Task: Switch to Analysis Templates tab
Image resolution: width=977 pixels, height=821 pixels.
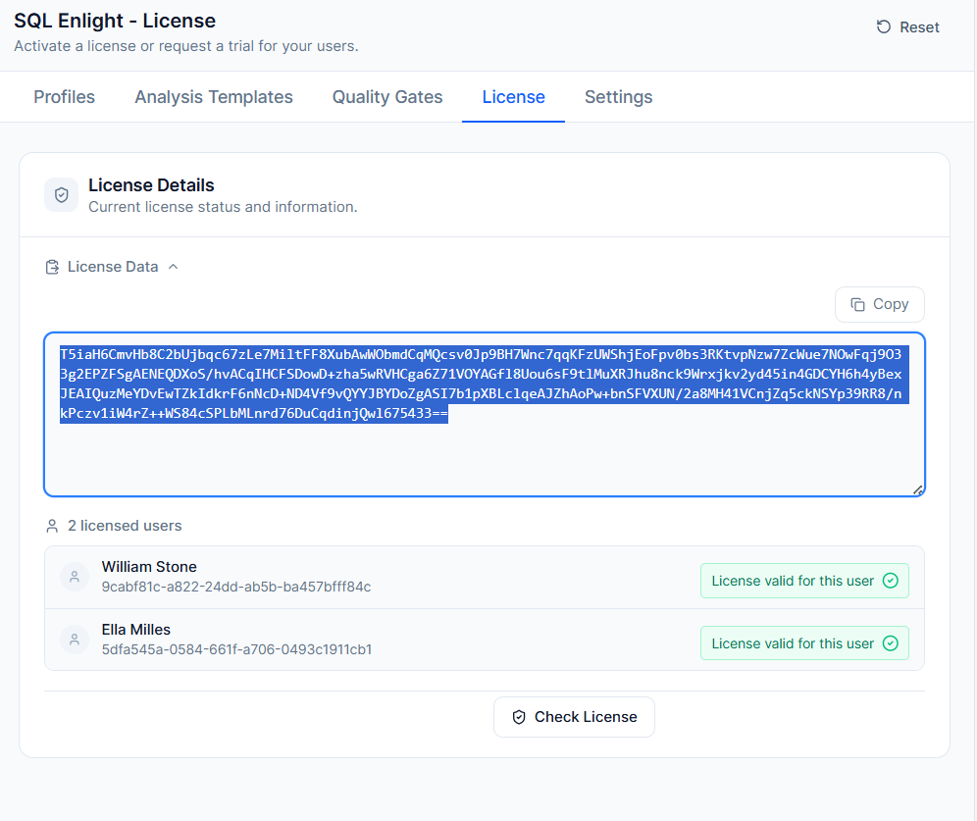Action: (x=214, y=96)
